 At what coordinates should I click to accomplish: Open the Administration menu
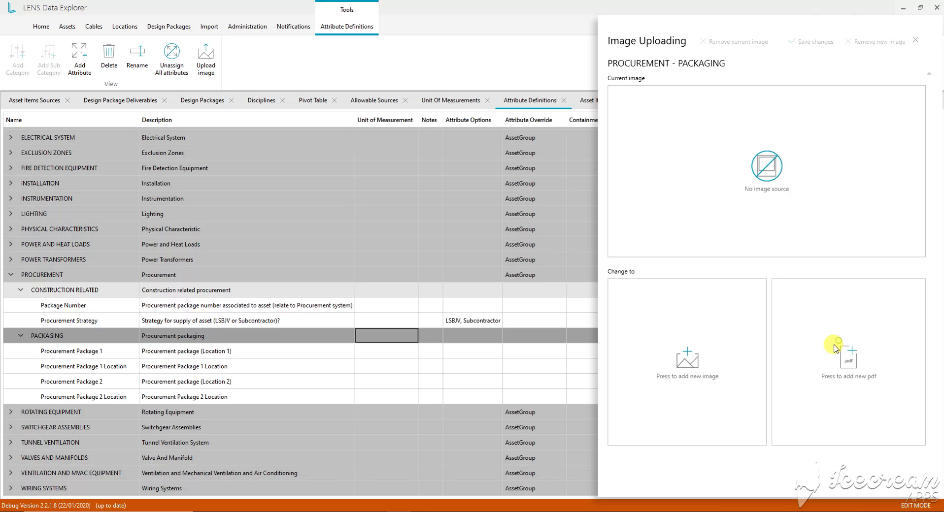pos(247,27)
